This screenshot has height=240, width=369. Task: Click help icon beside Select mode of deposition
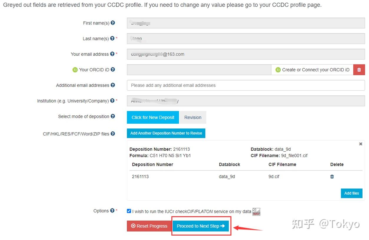(x=113, y=116)
